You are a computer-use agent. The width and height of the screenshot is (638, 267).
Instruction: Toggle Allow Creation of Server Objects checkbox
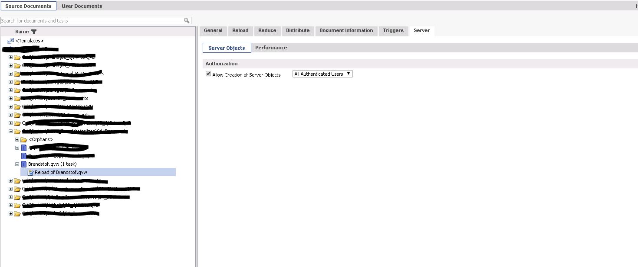(208, 74)
